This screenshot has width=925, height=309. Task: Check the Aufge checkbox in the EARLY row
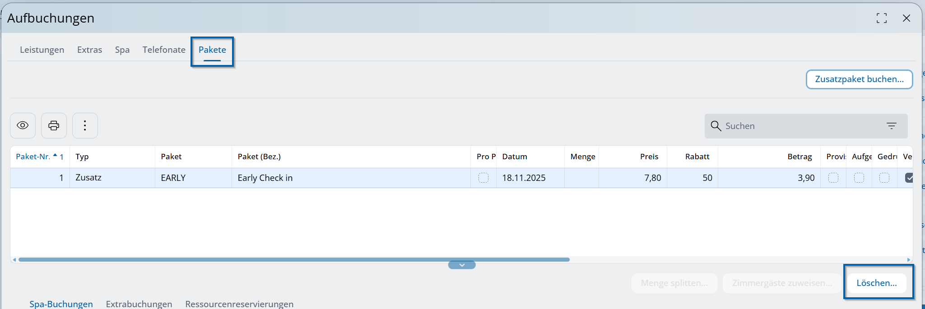tap(859, 178)
